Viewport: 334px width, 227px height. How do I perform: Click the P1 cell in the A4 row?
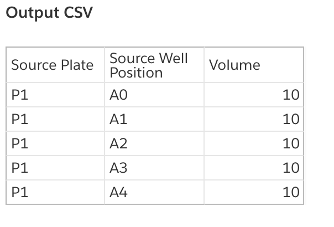coord(55,192)
